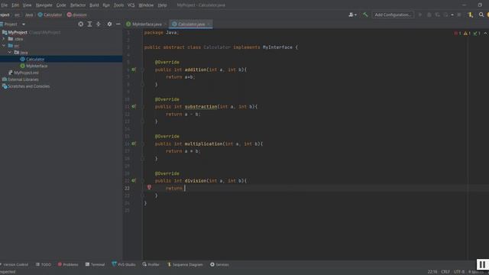Click the Build Project hammer icon
489x275 pixels.
[365, 15]
